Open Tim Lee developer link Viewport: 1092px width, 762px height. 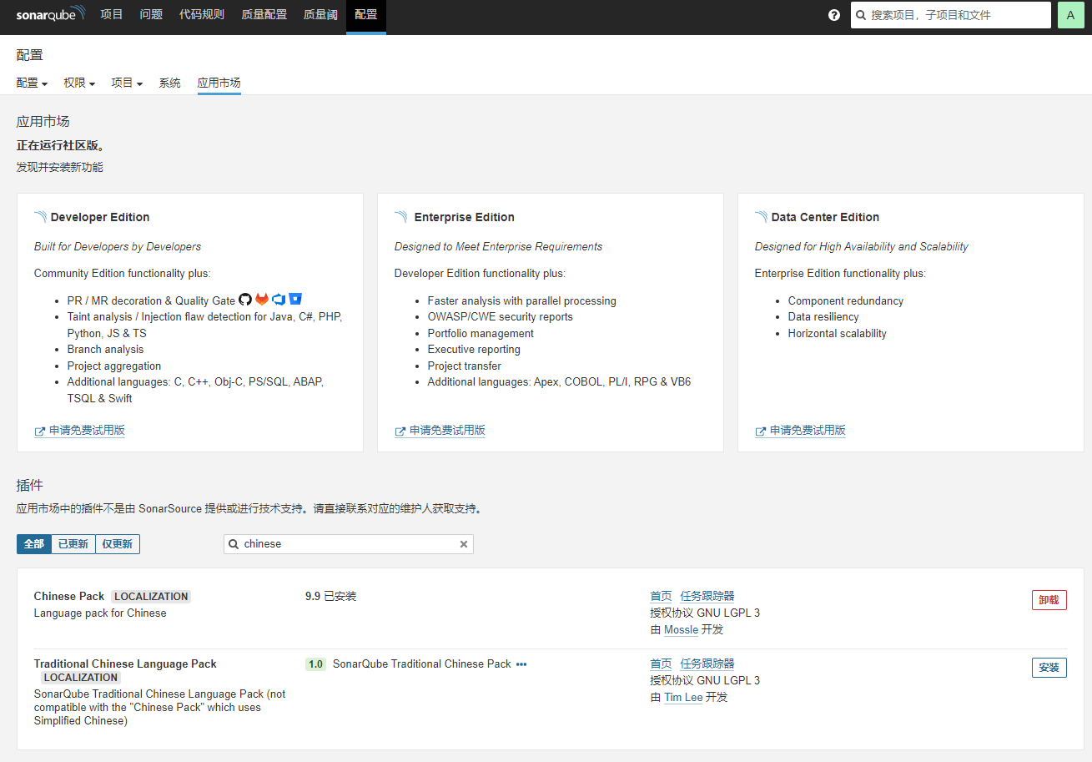683,698
